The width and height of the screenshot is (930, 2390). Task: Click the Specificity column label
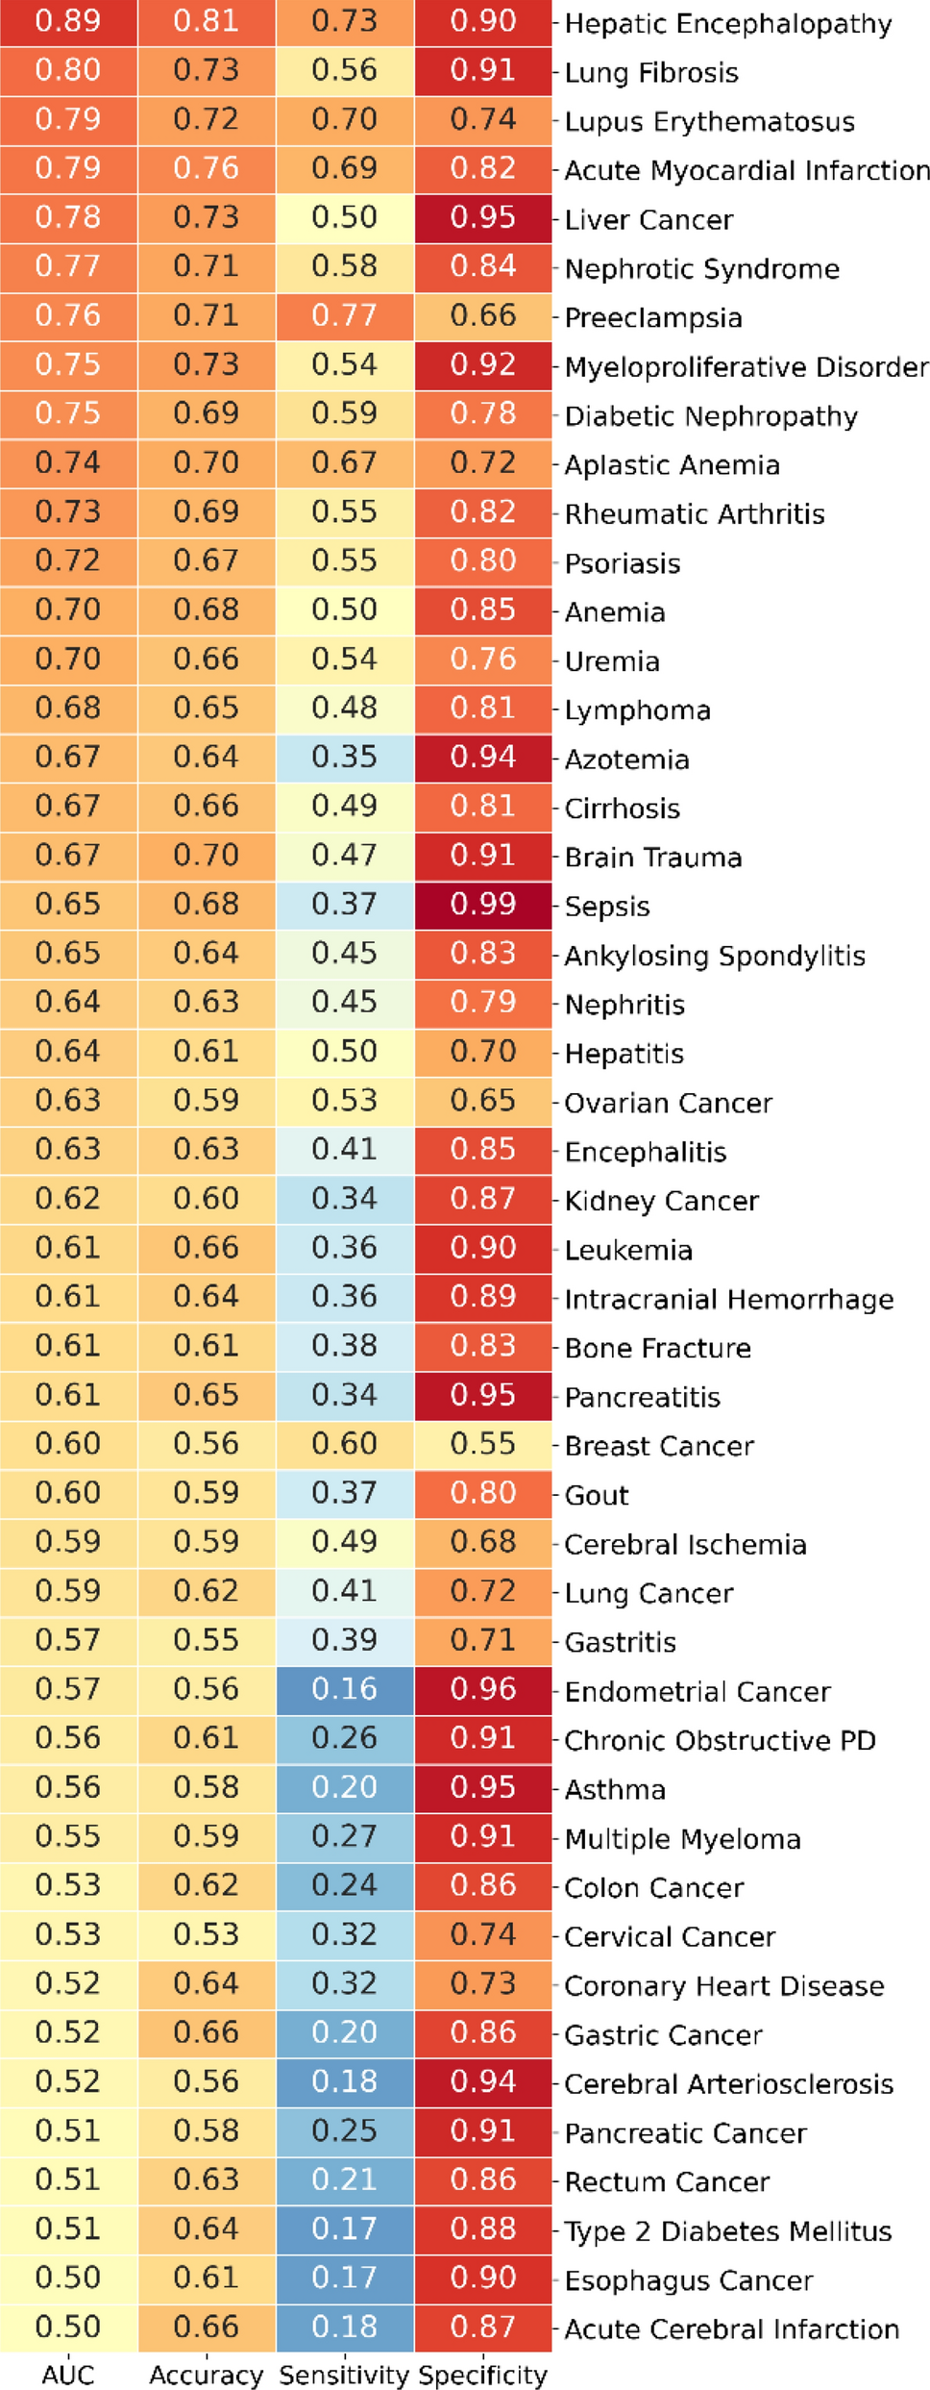(x=482, y=2374)
